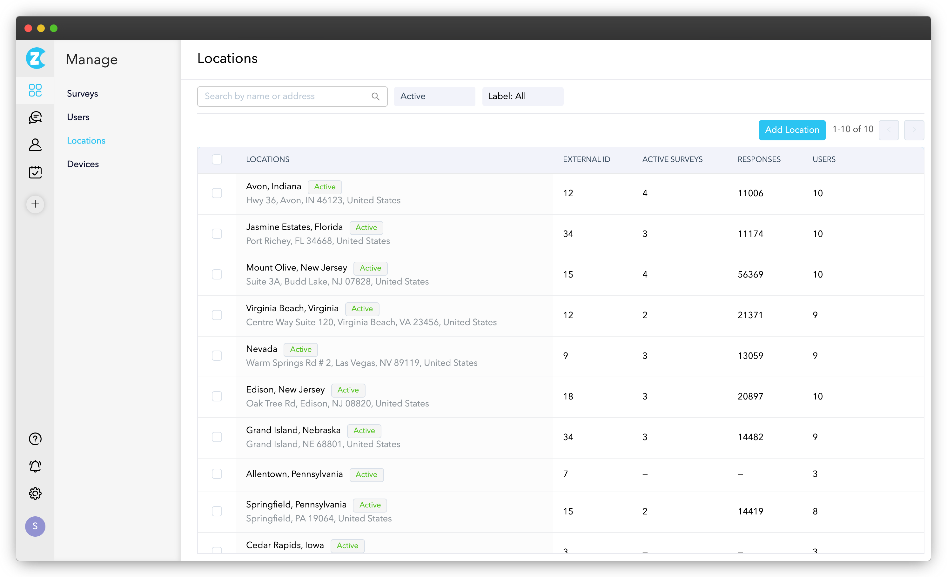Tick the checkbox for Avon, Indiana
Image resolution: width=947 pixels, height=577 pixels.
coord(217,193)
